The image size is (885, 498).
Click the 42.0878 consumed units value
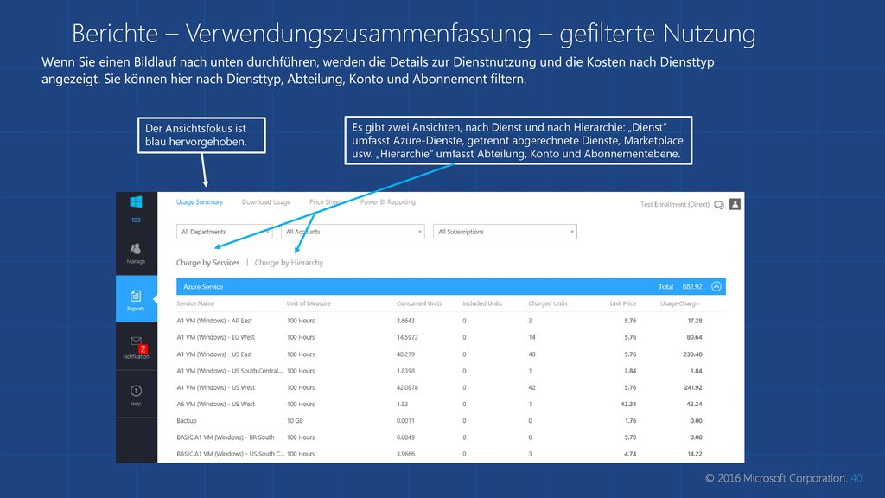[x=407, y=388]
